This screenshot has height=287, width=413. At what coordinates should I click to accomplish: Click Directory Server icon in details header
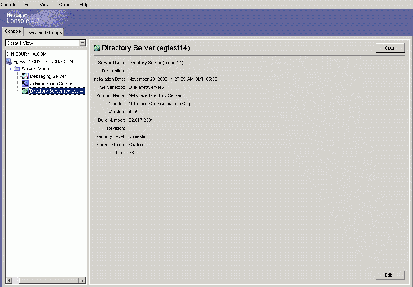pyautogui.click(x=97, y=48)
